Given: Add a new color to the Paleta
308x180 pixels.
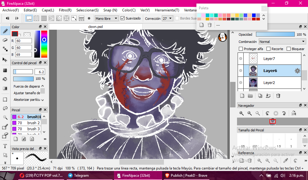Looking at the screenshot, I should (x=201, y=25).
